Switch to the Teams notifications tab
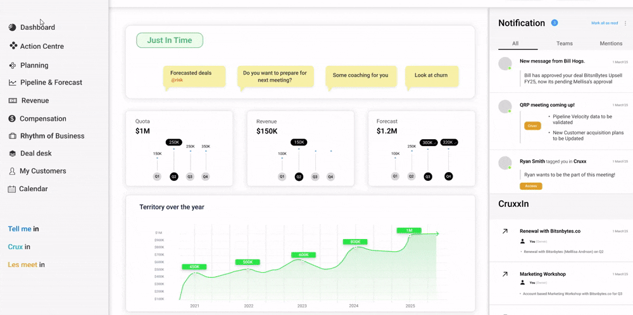The image size is (633, 315). coord(565,44)
